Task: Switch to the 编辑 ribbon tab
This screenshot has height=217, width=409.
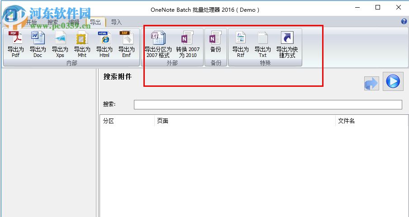Action: pyautogui.click(x=74, y=22)
